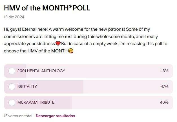Select the 2001 HENTAI ANTHOLOGY radio button
The height and width of the screenshot is (122, 177).
12,71
